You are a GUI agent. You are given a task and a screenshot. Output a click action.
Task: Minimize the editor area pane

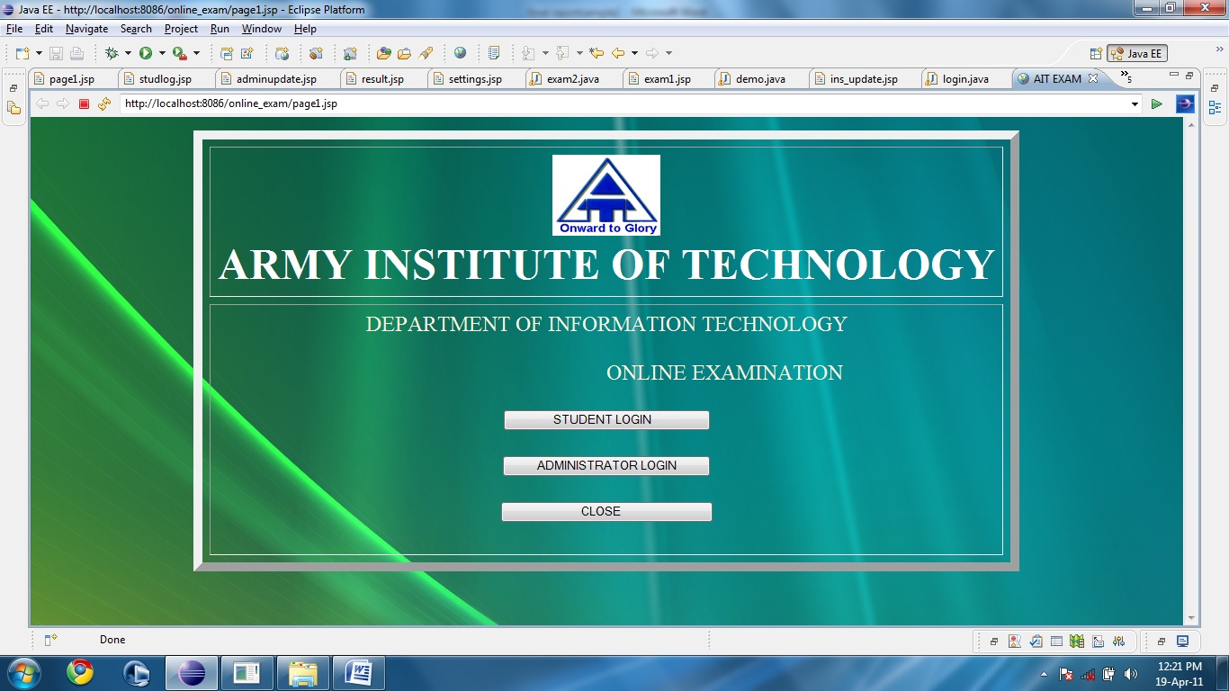1173,76
